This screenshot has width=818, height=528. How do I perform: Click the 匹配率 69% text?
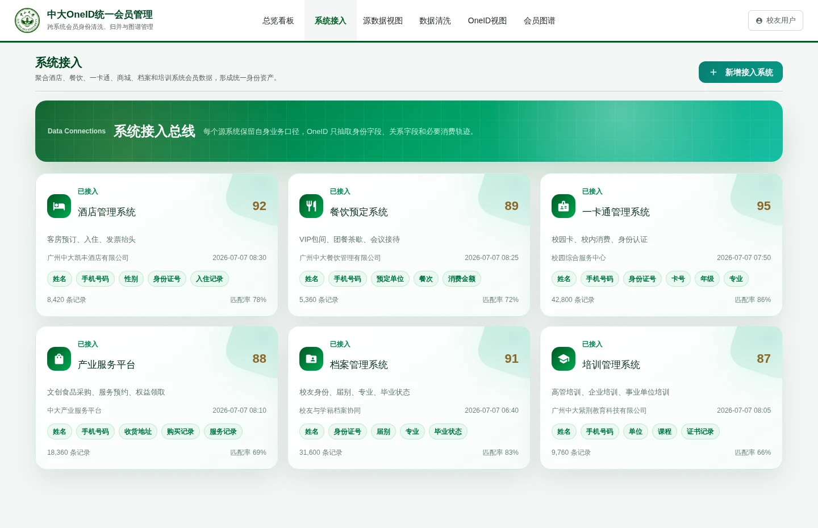click(x=248, y=452)
